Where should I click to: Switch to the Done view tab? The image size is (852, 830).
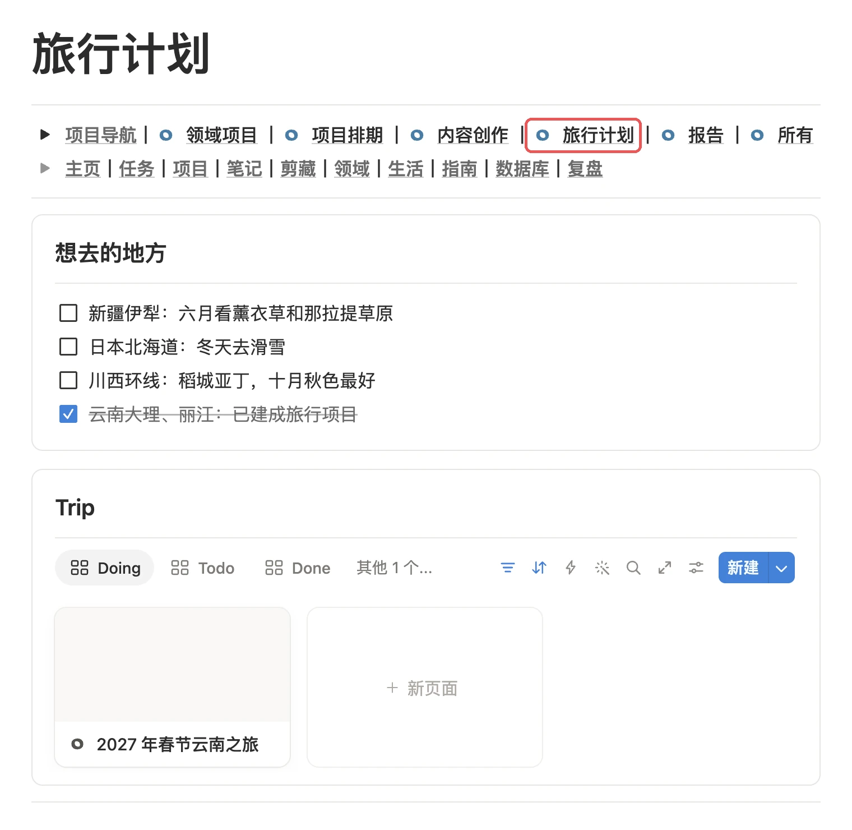(x=298, y=568)
